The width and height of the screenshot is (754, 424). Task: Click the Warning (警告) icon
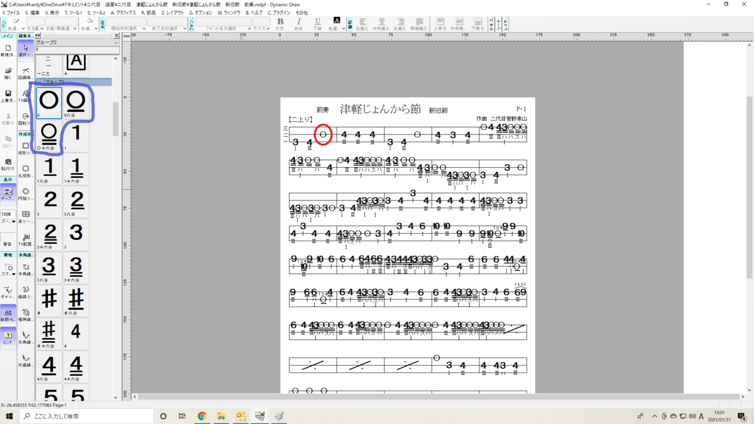coord(8,239)
